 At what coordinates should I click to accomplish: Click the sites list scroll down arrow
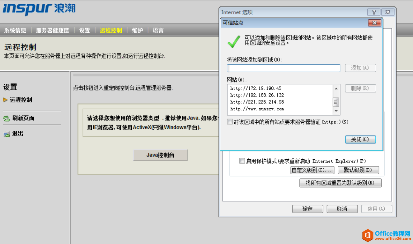(336, 111)
